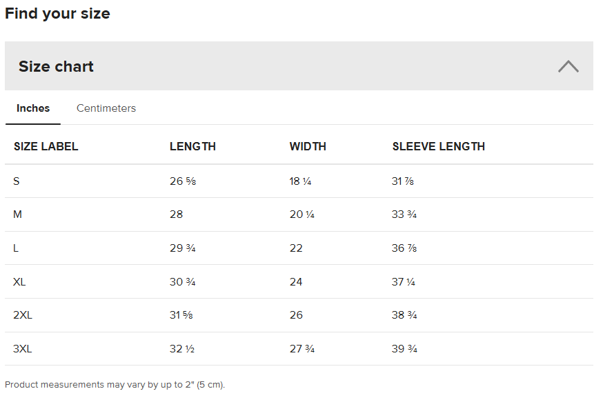Viewport: 603px width, 400px height.
Task: Select the Inches tab
Action: (x=33, y=108)
